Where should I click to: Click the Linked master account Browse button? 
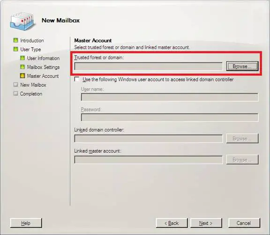[242, 160]
